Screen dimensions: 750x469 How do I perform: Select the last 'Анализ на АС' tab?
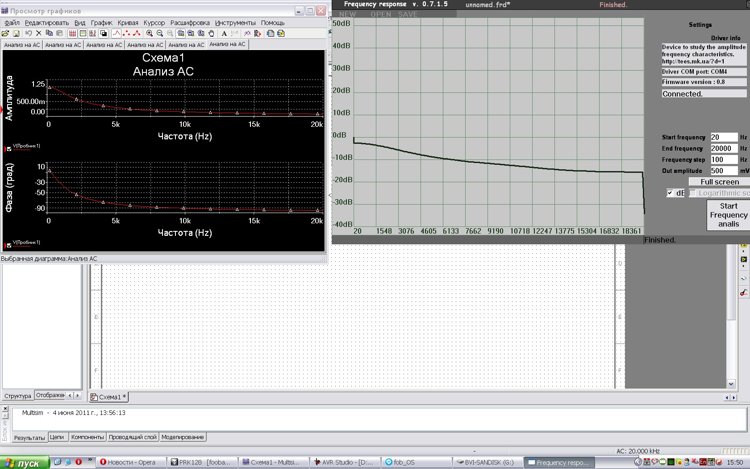click(227, 44)
